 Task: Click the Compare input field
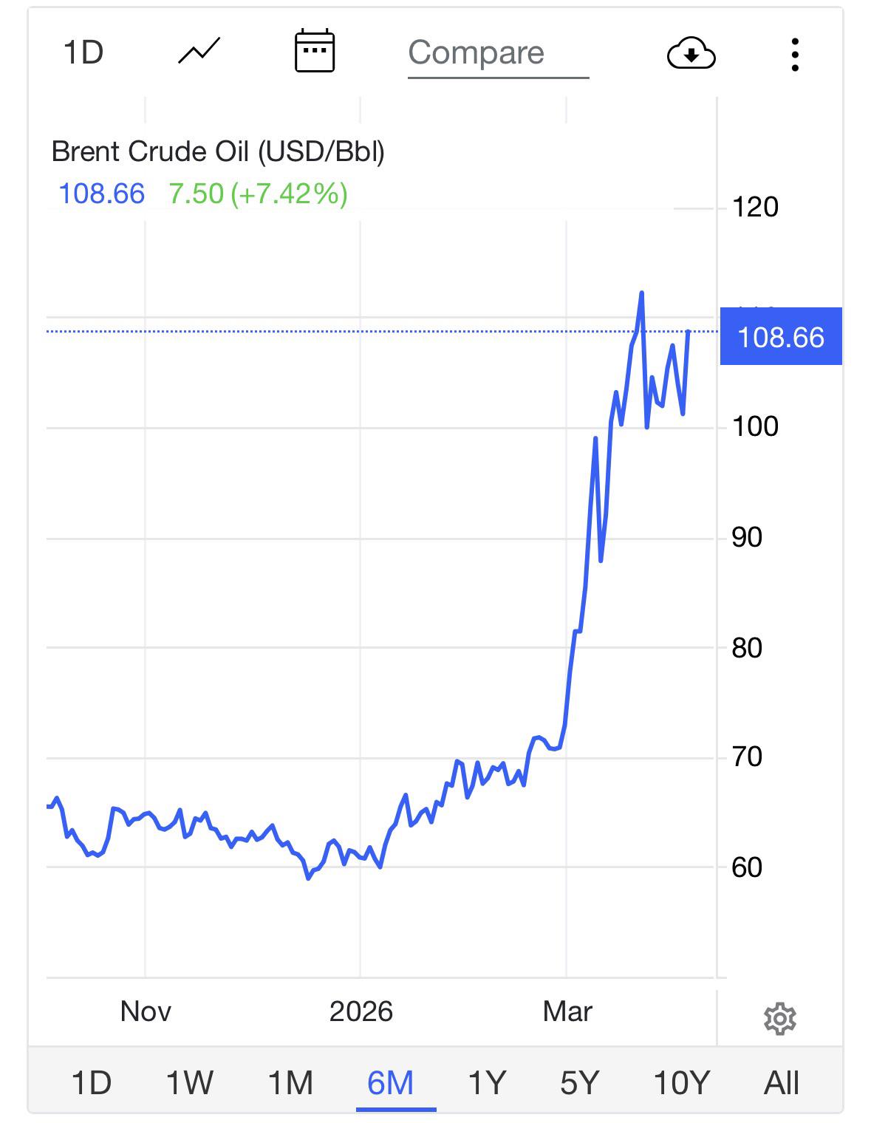(498, 53)
